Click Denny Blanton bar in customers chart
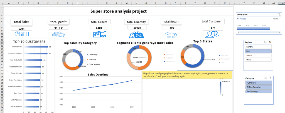Screen dimensions: 285x113 point(31,107)
